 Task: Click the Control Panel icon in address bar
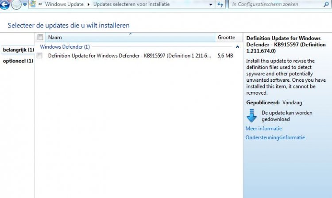click(33, 4)
